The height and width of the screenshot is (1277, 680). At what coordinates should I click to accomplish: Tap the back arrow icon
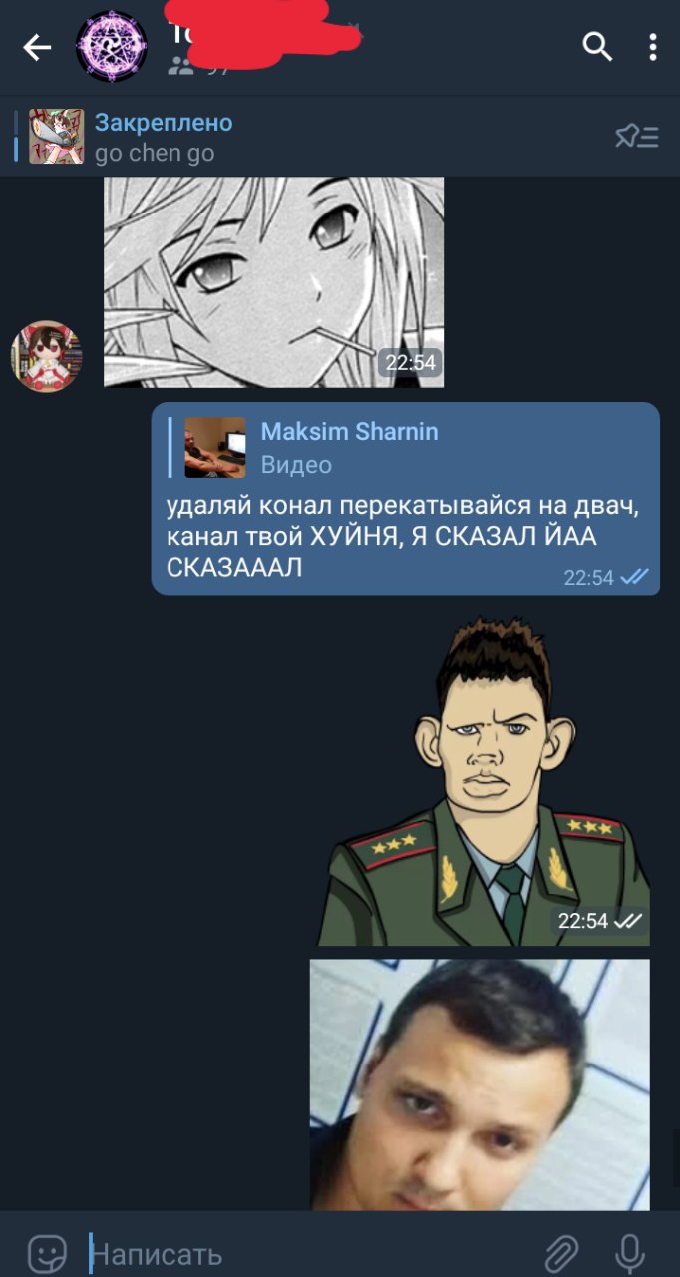tap(37, 47)
